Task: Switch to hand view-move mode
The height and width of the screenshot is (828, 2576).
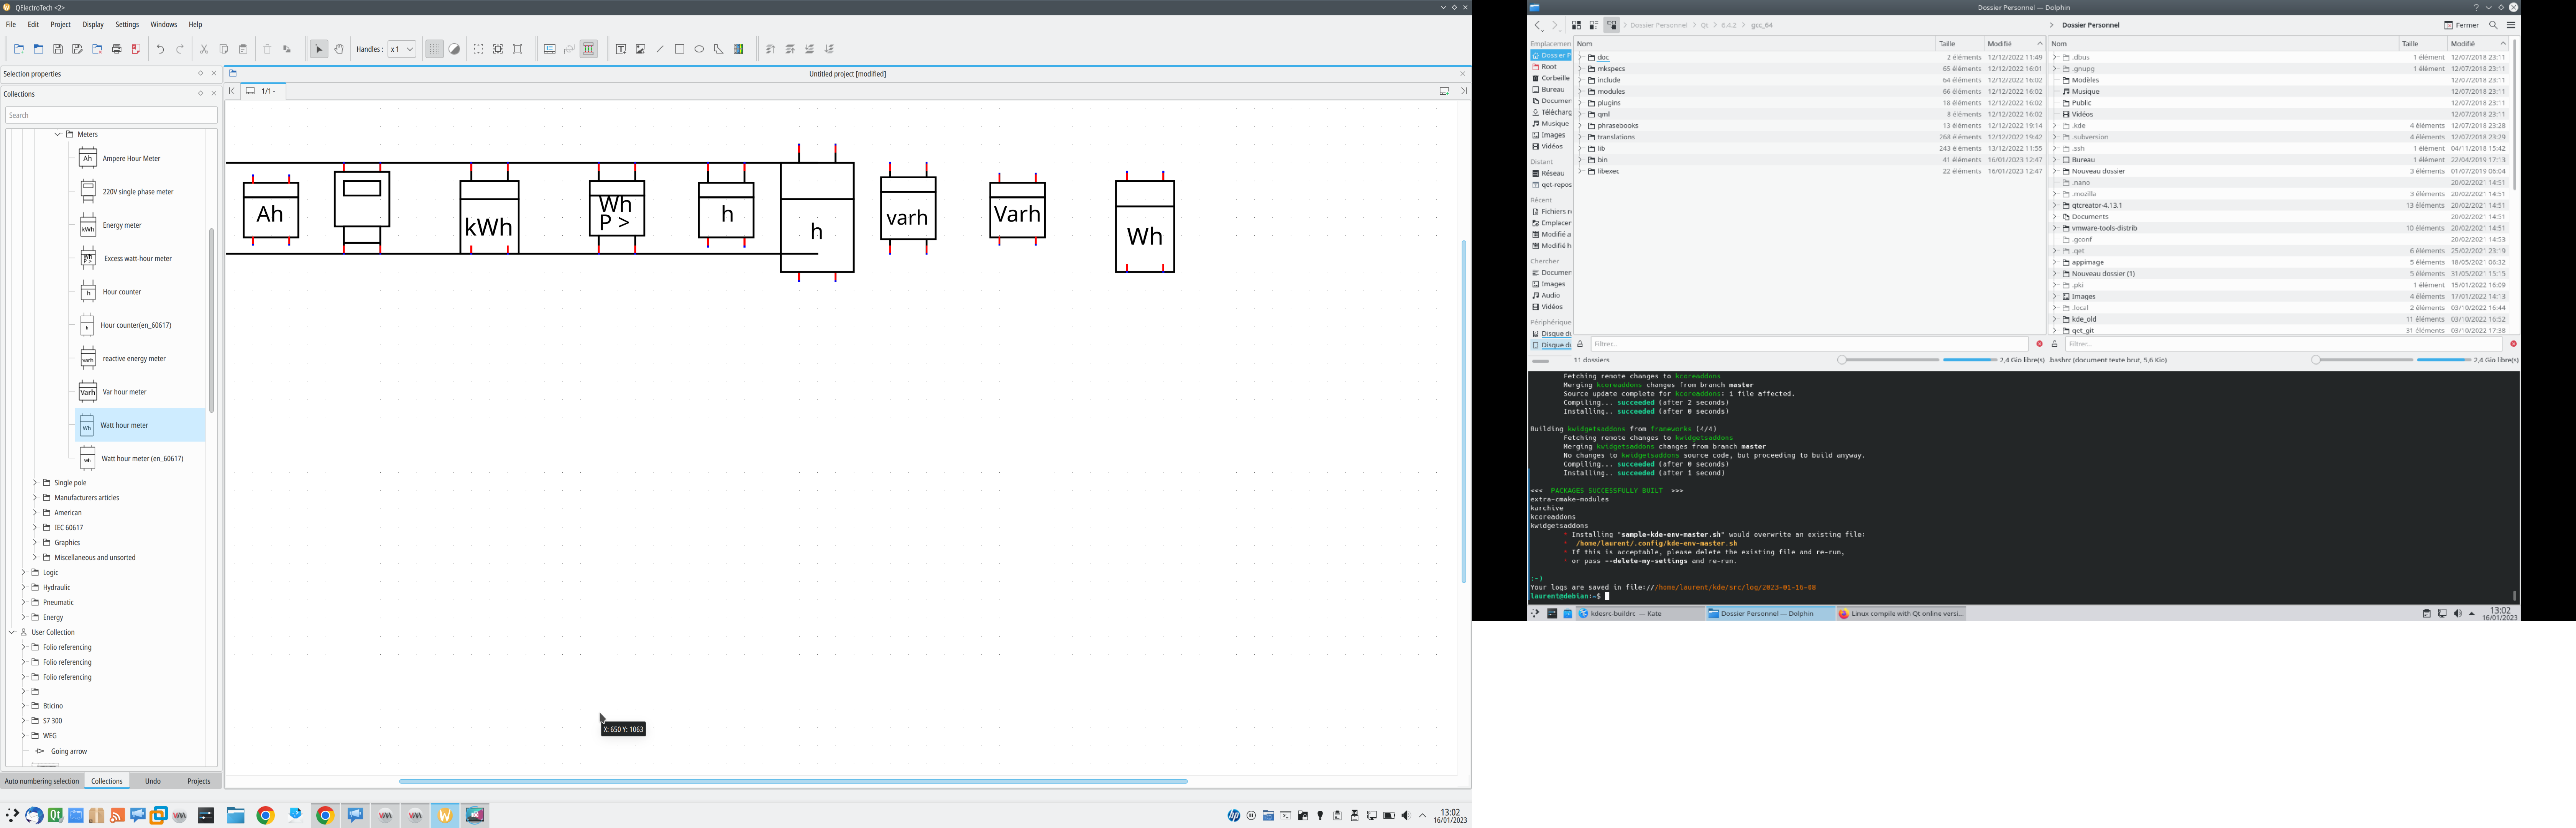Action: pos(339,49)
